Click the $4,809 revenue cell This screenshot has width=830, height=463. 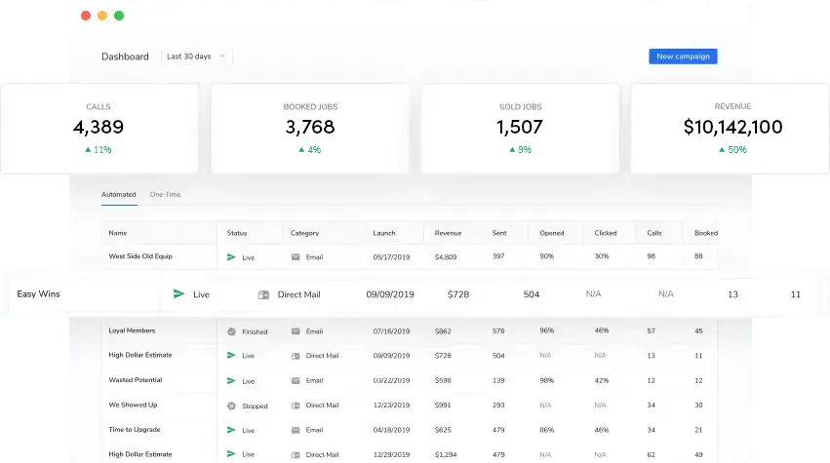coord(445,257)
